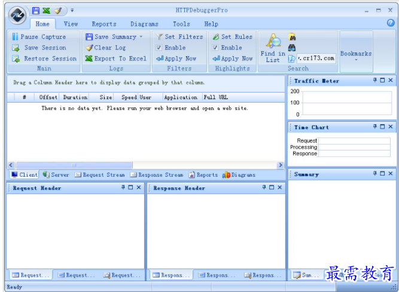
Task: Select the Response Stream tab
Action: pos(157,175)
